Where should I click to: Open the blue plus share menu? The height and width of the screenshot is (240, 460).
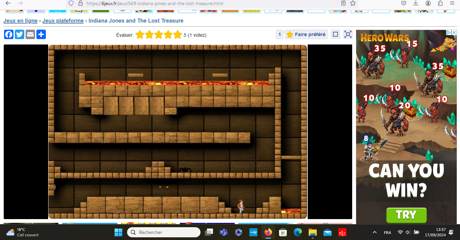point(41,34)
